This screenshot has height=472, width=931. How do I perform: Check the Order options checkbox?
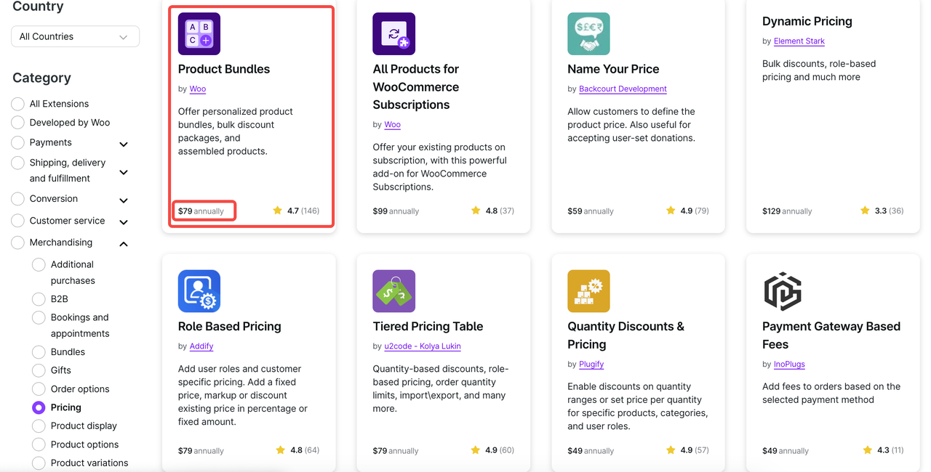tap(39, 389)
